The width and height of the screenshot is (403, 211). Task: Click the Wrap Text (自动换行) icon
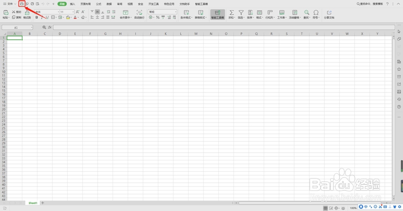pyautogui.click(x=139, y=12)
